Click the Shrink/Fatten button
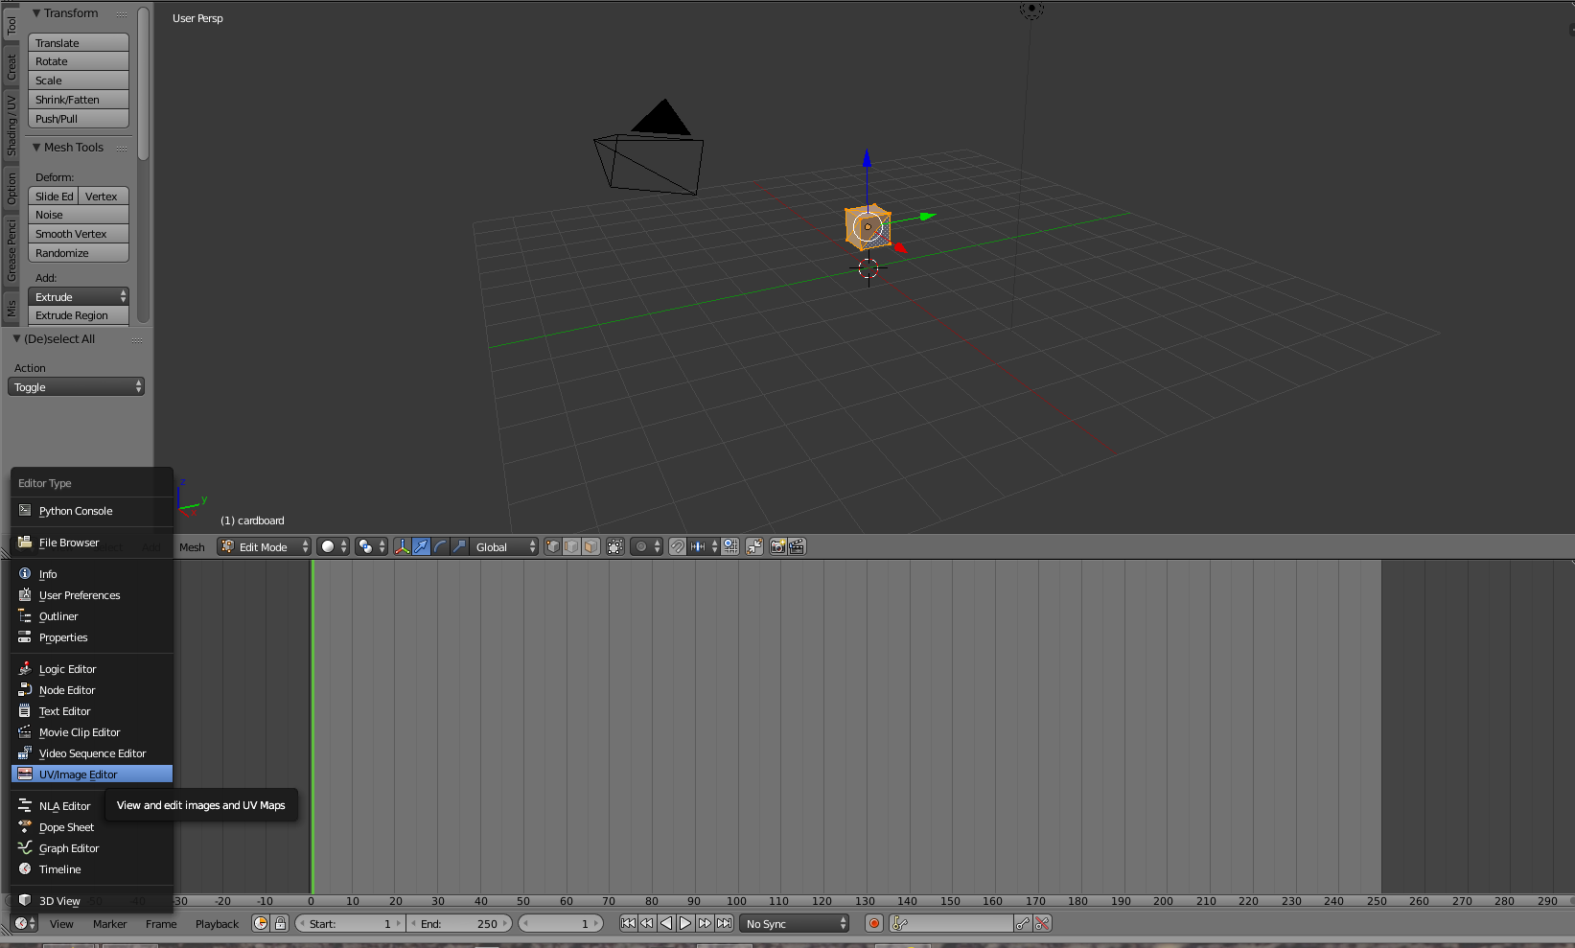Screen dimensions: 1575x948 (x=79, y=100)
